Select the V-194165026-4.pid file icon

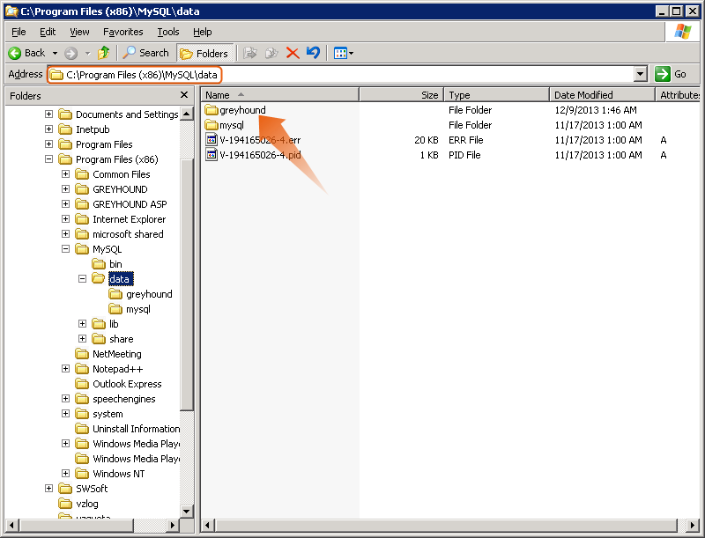[211, 155]
